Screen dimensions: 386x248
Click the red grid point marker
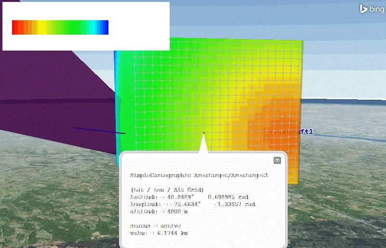click(x=204, y=132)
